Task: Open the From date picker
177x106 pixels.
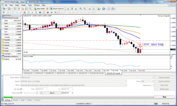Action: pyautogui.click(x=47, y=89)
